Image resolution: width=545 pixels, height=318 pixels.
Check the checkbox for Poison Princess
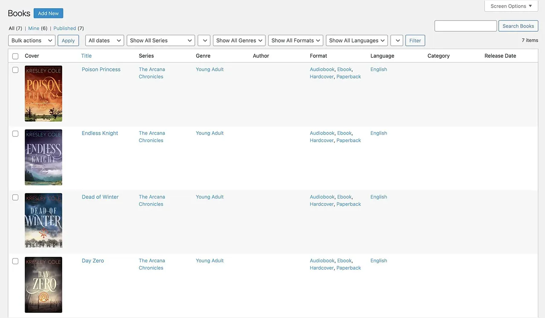15,70
